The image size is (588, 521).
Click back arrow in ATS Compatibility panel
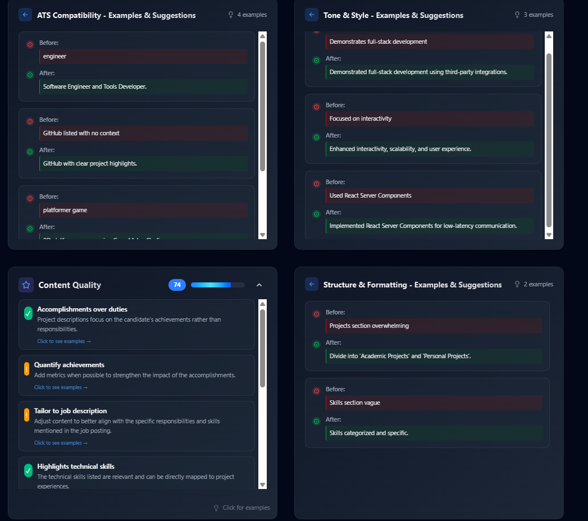click(x=25, y=15)
